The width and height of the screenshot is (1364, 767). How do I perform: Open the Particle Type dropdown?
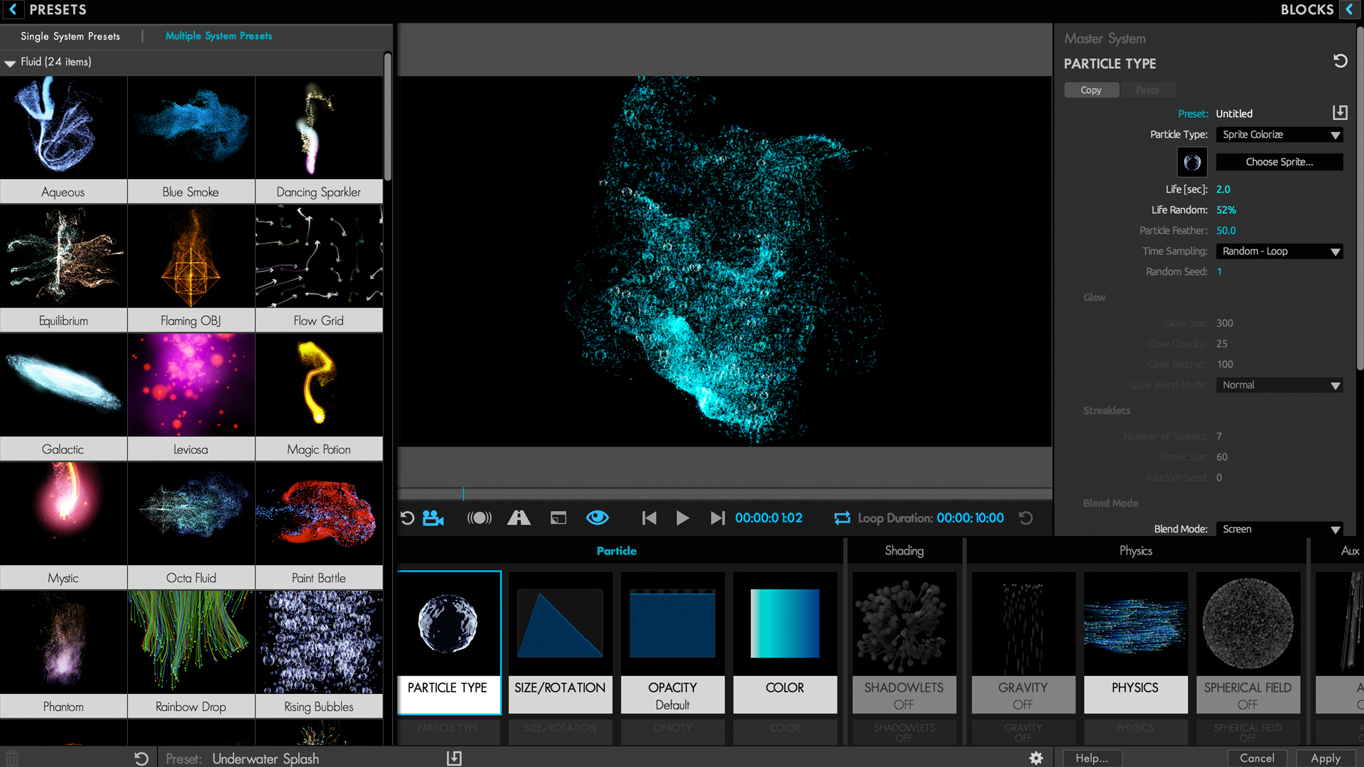(x=1279, y=134)
